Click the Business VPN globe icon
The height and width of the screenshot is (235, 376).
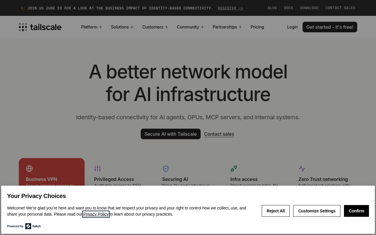[x=29, y=169]
